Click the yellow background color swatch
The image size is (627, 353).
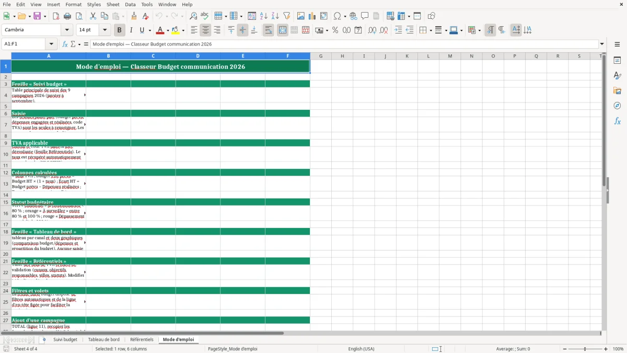(x=176, y=30)
